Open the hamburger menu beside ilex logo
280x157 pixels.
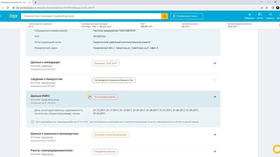1,16
